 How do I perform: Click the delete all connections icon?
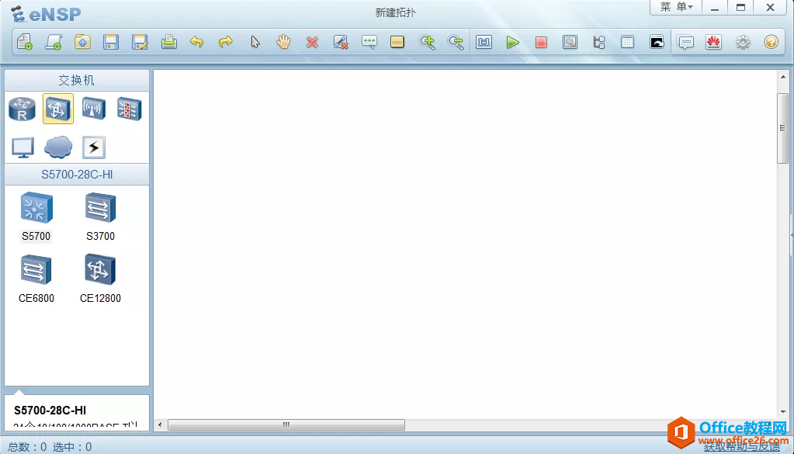click(341, 42)
